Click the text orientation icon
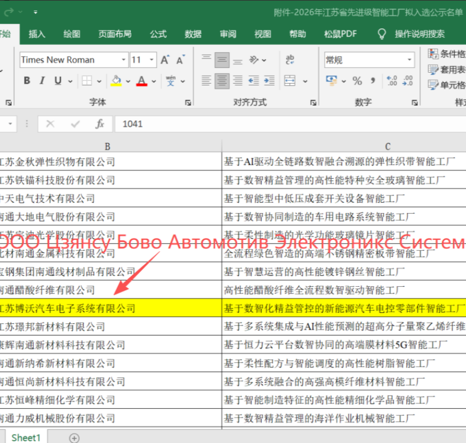 pos(254,60)
